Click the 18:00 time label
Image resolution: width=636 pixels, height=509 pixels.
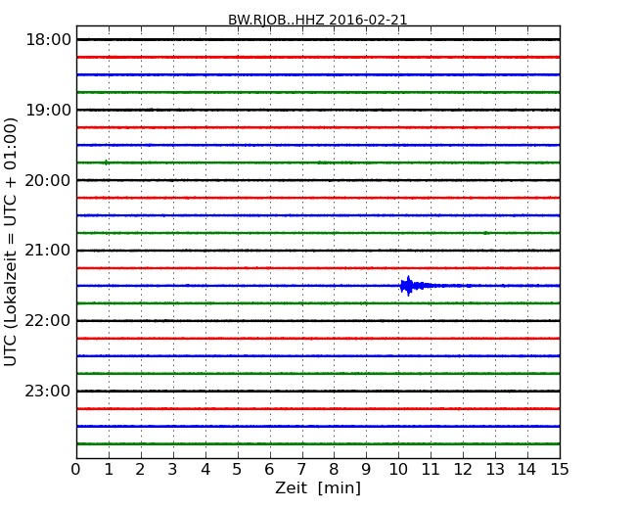(x=48, y=40)
